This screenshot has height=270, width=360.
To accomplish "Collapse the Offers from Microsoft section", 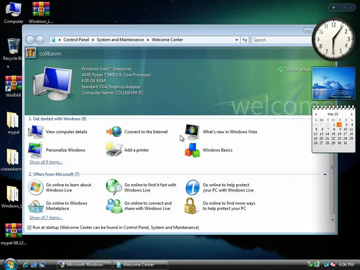I will click(325, 174).
